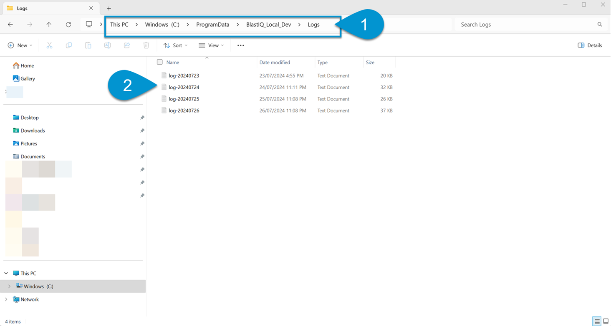The height and width of the screenshot is (326, 611).
Task: Click the Share icon in toolbar
Action: (x=127, y=45)
